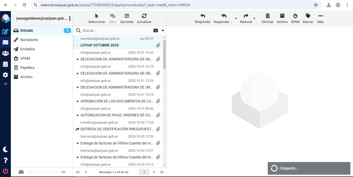
Task: Click the Actualizar refresh icon
Action: coord(144,18)
